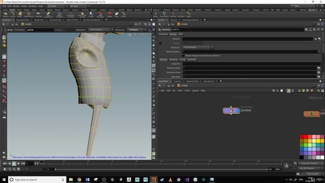Open the material chooser icon beside Material field
This screenshot has height=183, width=325.
(x=319, y=39)
